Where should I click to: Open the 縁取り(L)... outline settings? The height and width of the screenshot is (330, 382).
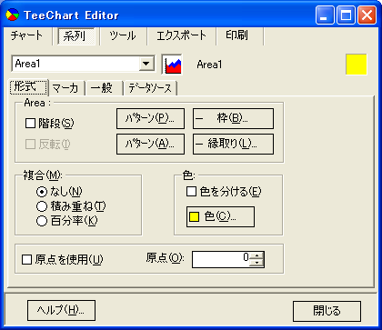click(x=233, y=144)
